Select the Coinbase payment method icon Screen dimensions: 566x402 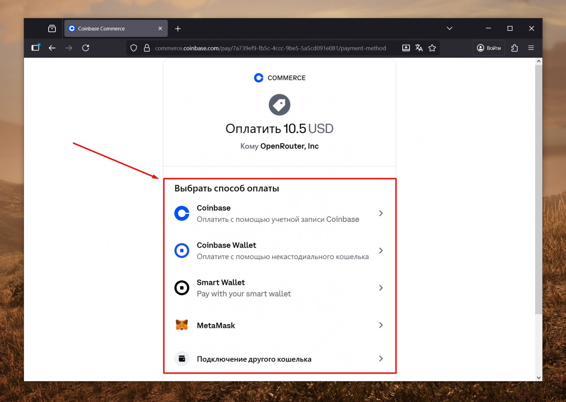[182, 214]
